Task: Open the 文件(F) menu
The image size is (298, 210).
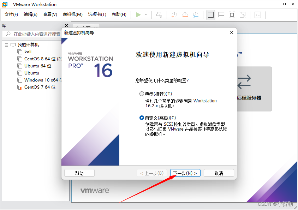Action: click(11, 14)
